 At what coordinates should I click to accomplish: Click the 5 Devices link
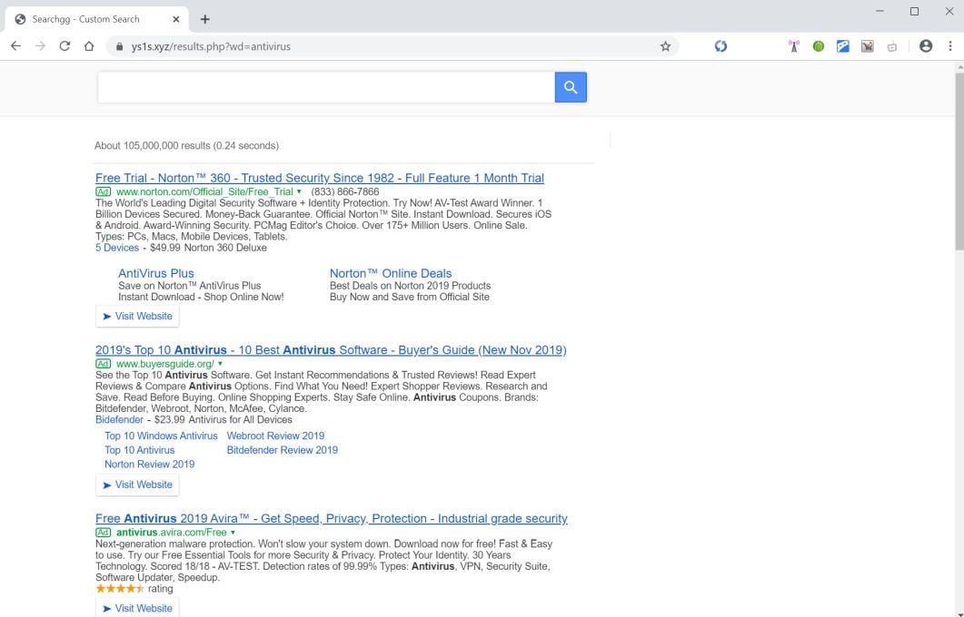[x=117, y=248]
